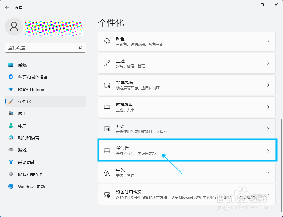Open 颜色 settings via the palette icon

coord(107,41)
